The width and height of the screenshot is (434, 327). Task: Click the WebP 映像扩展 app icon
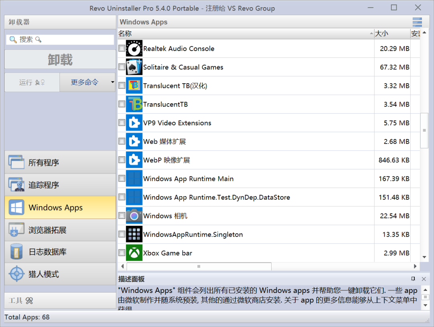pos(134,160)
